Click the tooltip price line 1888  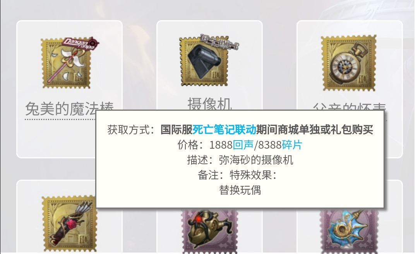coord(240,145)
